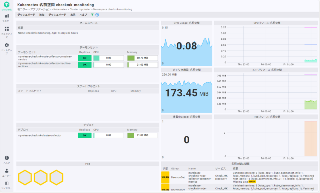320x193 pixels.
Task: Click 保留中のpod: 名前空間 panel title
Action: (187, 117)
